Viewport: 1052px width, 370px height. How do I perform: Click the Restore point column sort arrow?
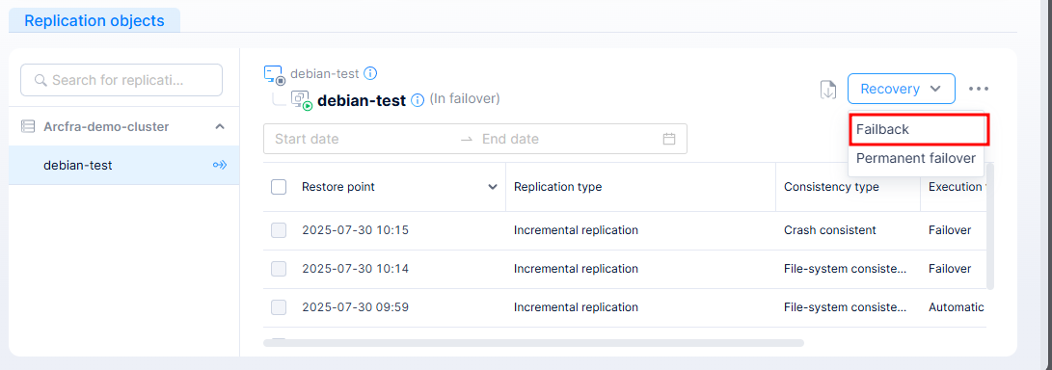click(493, 187)
